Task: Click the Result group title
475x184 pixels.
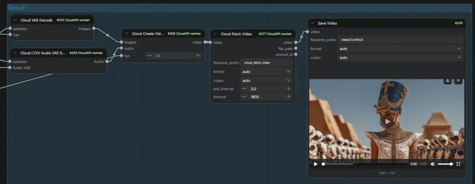Action: click(x=17, y=8)
